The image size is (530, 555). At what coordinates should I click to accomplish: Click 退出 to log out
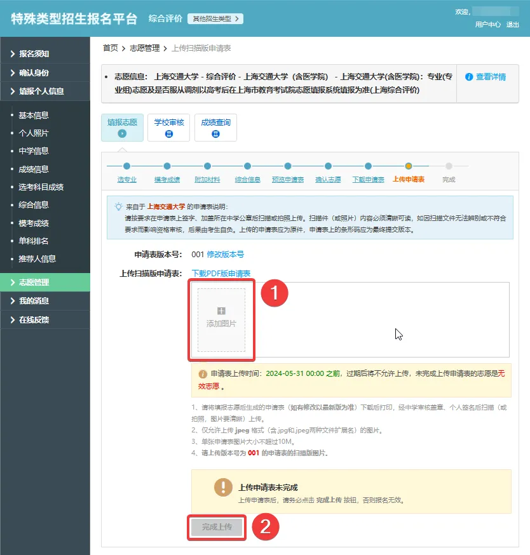[512, 24]
